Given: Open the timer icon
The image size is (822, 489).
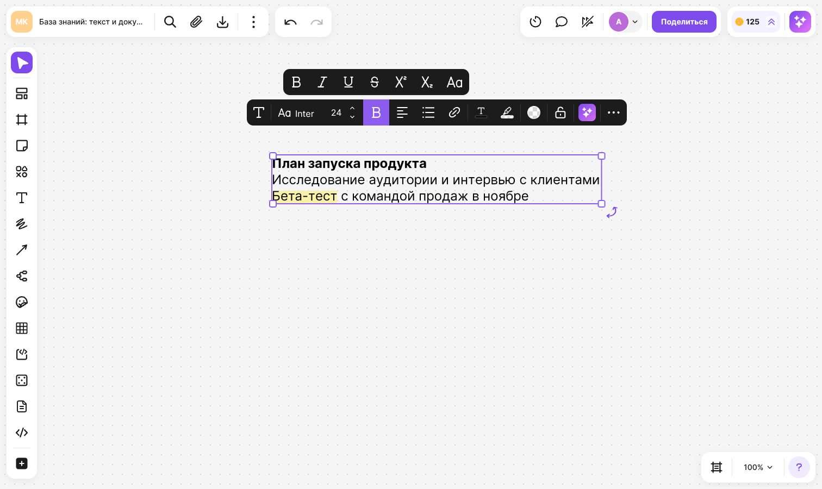Looking at the screenshot, I should (x=535, y=22).
